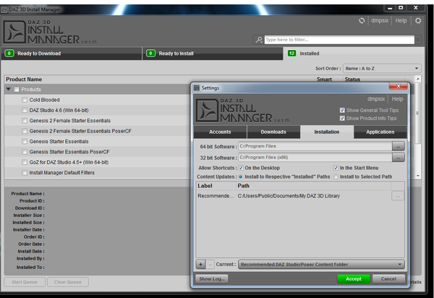Viewport: 434px width, 298px height.
Task: Click Installed count badge 12
Action: tap(292, 54)
